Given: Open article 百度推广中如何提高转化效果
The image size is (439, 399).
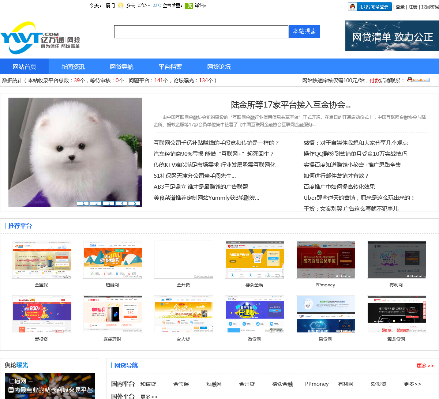Looking at the screenshot, I should (x=339, y=187).
